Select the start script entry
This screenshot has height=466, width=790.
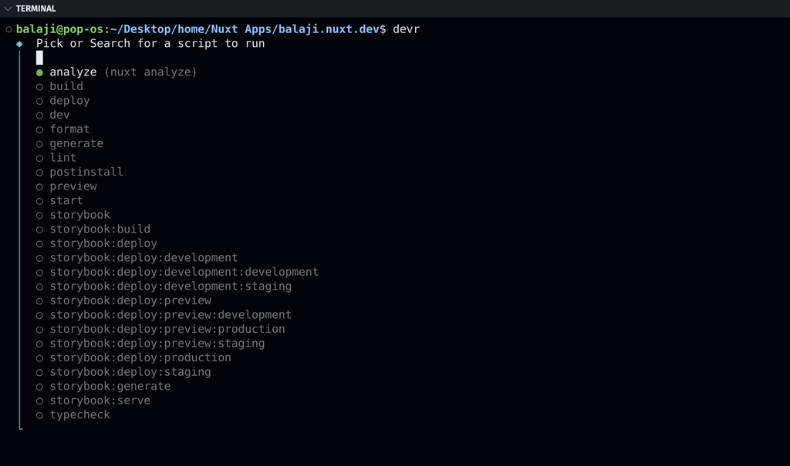pyautogui.click(x=66, y=200)
